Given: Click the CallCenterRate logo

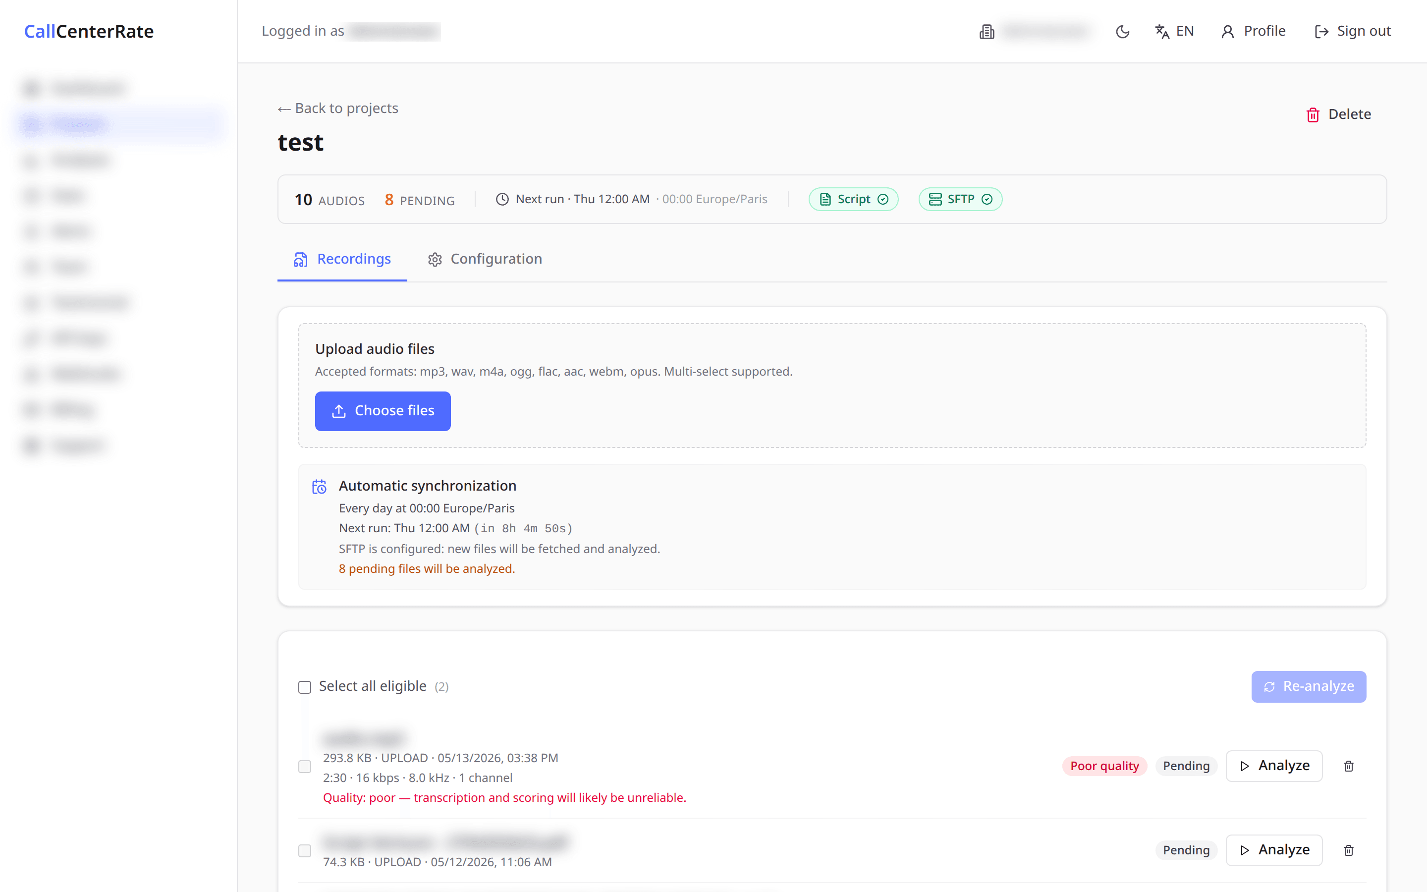Looking at the screenshot, I should (89, 31).
